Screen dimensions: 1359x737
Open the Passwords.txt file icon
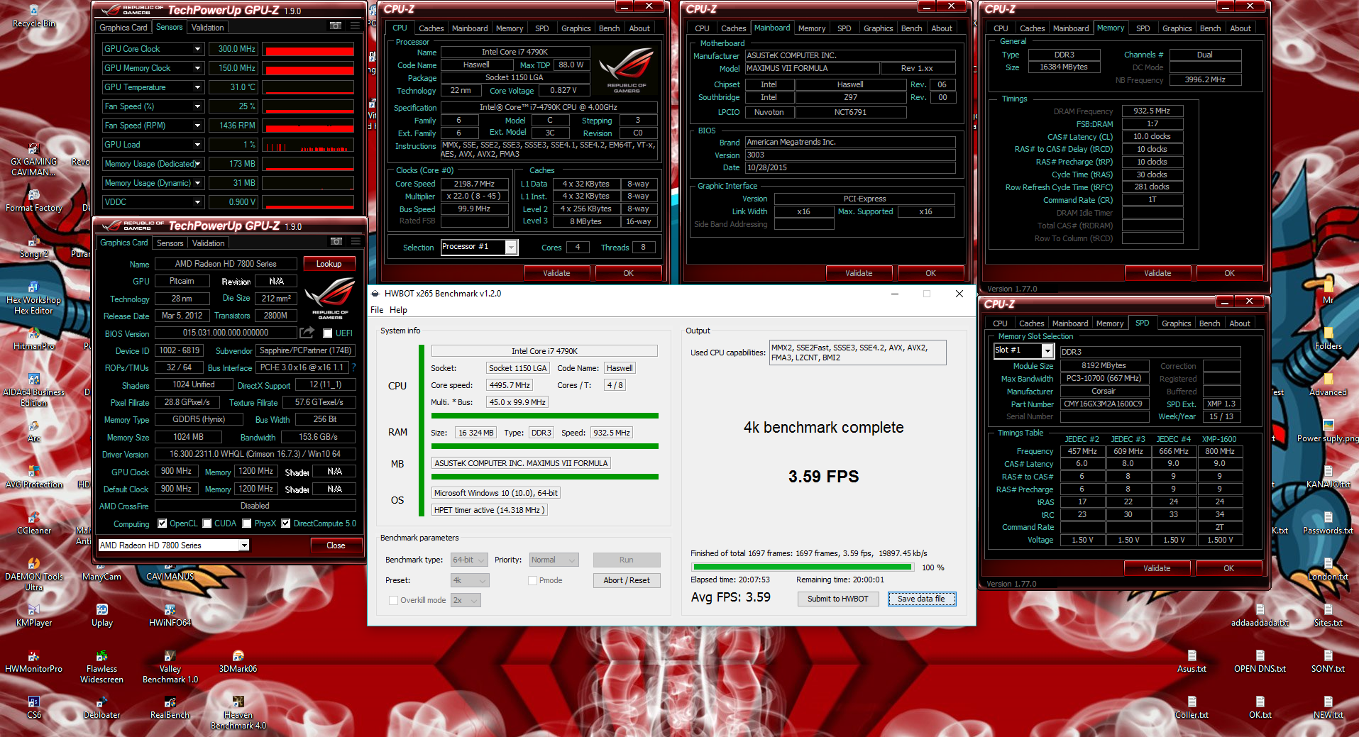(1328, 523)
